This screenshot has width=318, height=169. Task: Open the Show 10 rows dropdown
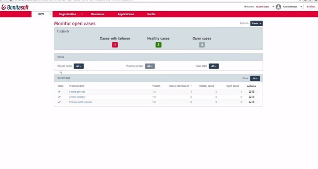pos(255,79)
